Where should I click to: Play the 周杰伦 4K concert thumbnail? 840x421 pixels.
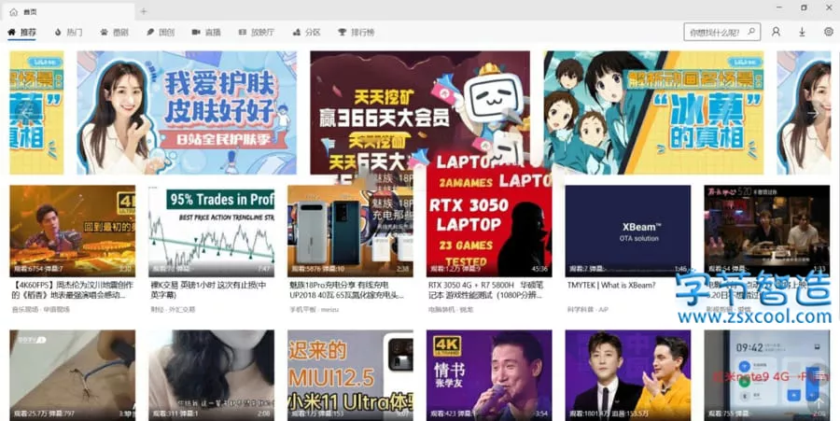click(x=72, y=231)
